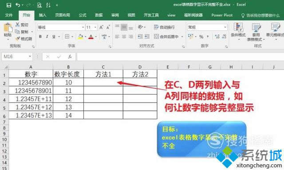Increase font size with larger A icon
284x170 pixels.
pyautogui.click(x=101, y=27)
